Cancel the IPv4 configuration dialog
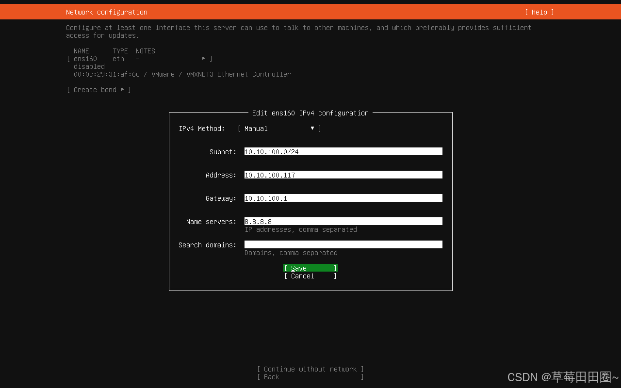Viewport: 621px width, 388px height. pos(310,276)
